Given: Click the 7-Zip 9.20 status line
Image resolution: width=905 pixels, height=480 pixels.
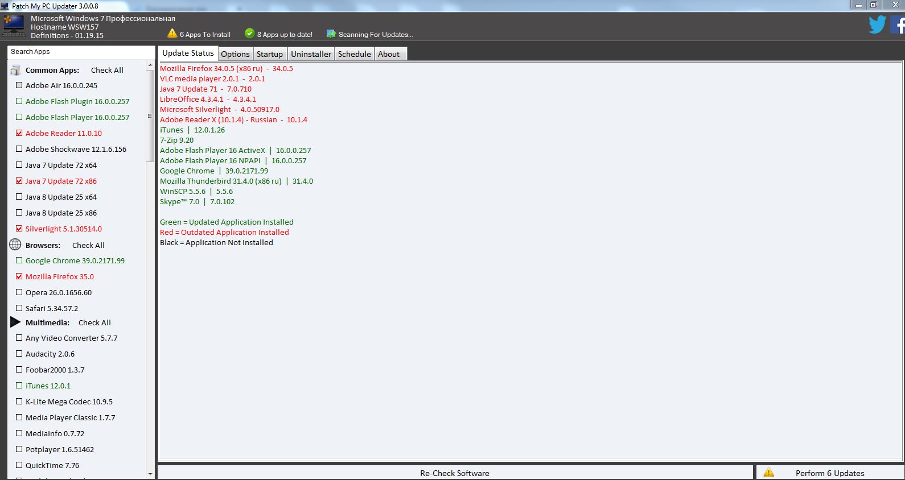Looking at the screenshot, I should (x=176, y=140).
